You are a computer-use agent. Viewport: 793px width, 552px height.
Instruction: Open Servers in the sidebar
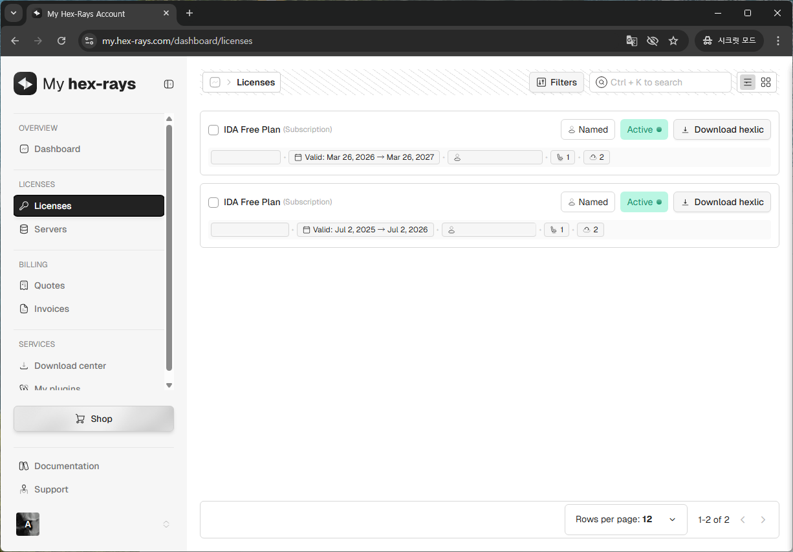click(50, 229)
